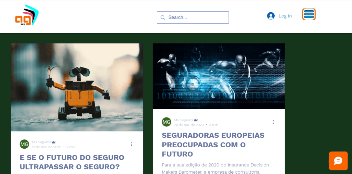Click the Insurance Decision Makers Barometer excerpt
The image size is (352, 174).
(x=216, y=169)
